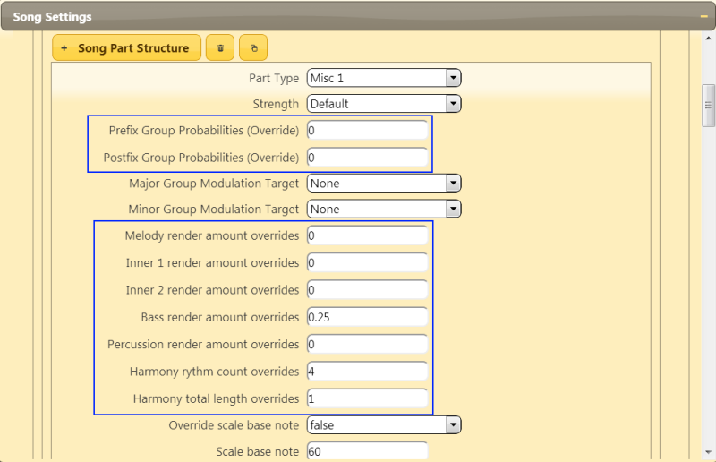716x462 pixels.
Task: Click the vertical scrollbar thumb
Action: [x=708, y=105]
